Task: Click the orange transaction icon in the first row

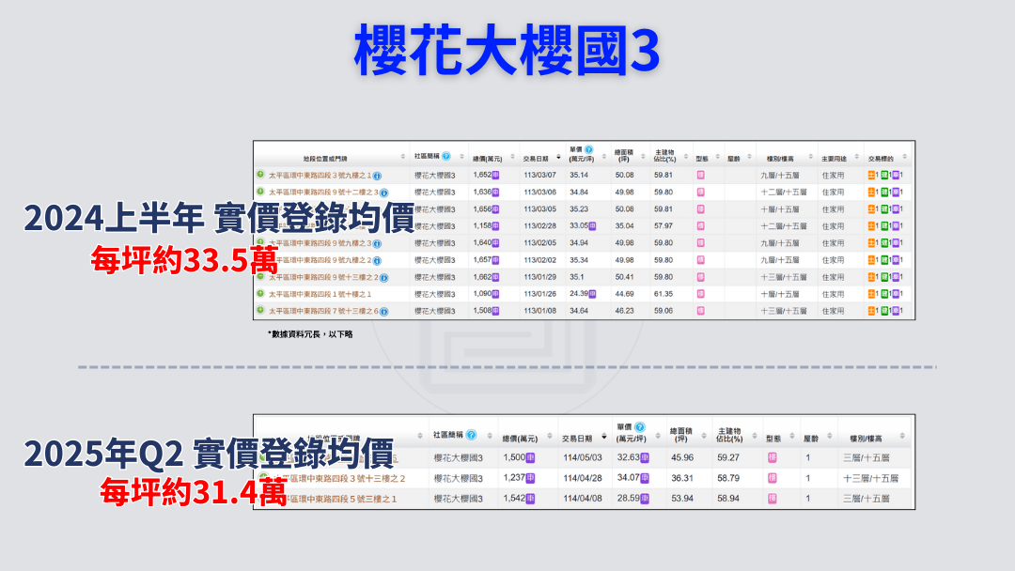Action: (871, 174)
